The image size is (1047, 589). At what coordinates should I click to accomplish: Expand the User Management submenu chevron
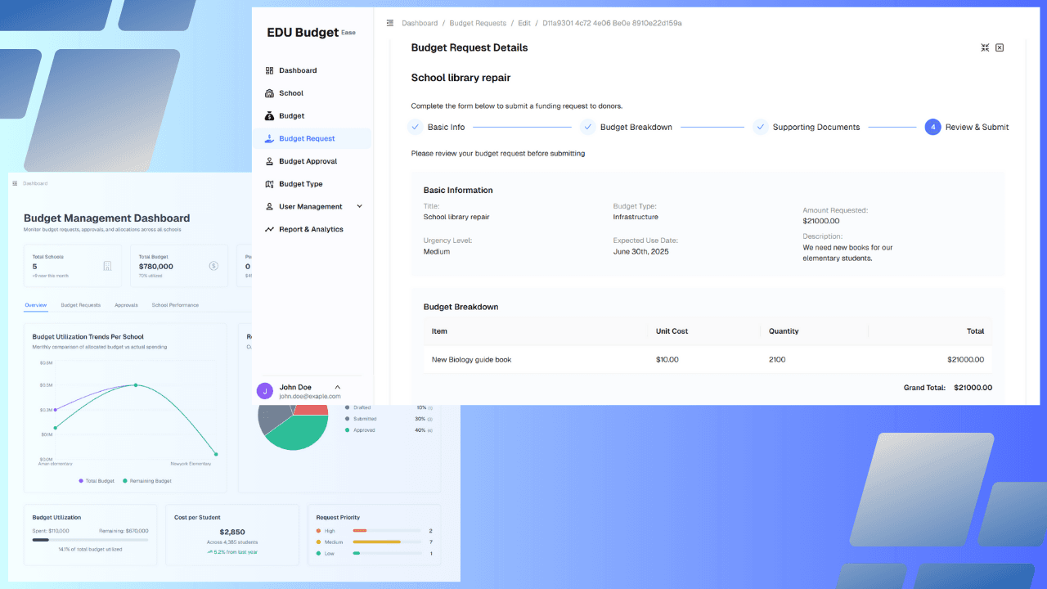[x=359, y=207]
